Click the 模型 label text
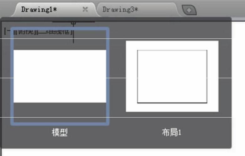The image size is (245, 156). coord(60,133)
